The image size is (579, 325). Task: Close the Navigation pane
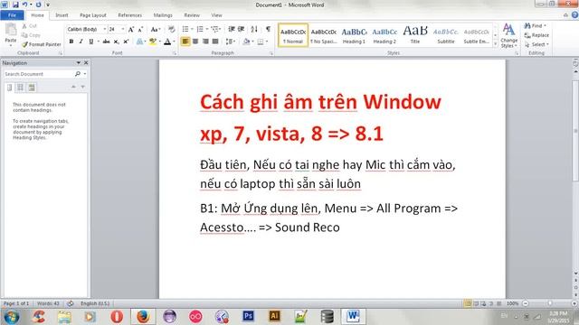[86, 63]
